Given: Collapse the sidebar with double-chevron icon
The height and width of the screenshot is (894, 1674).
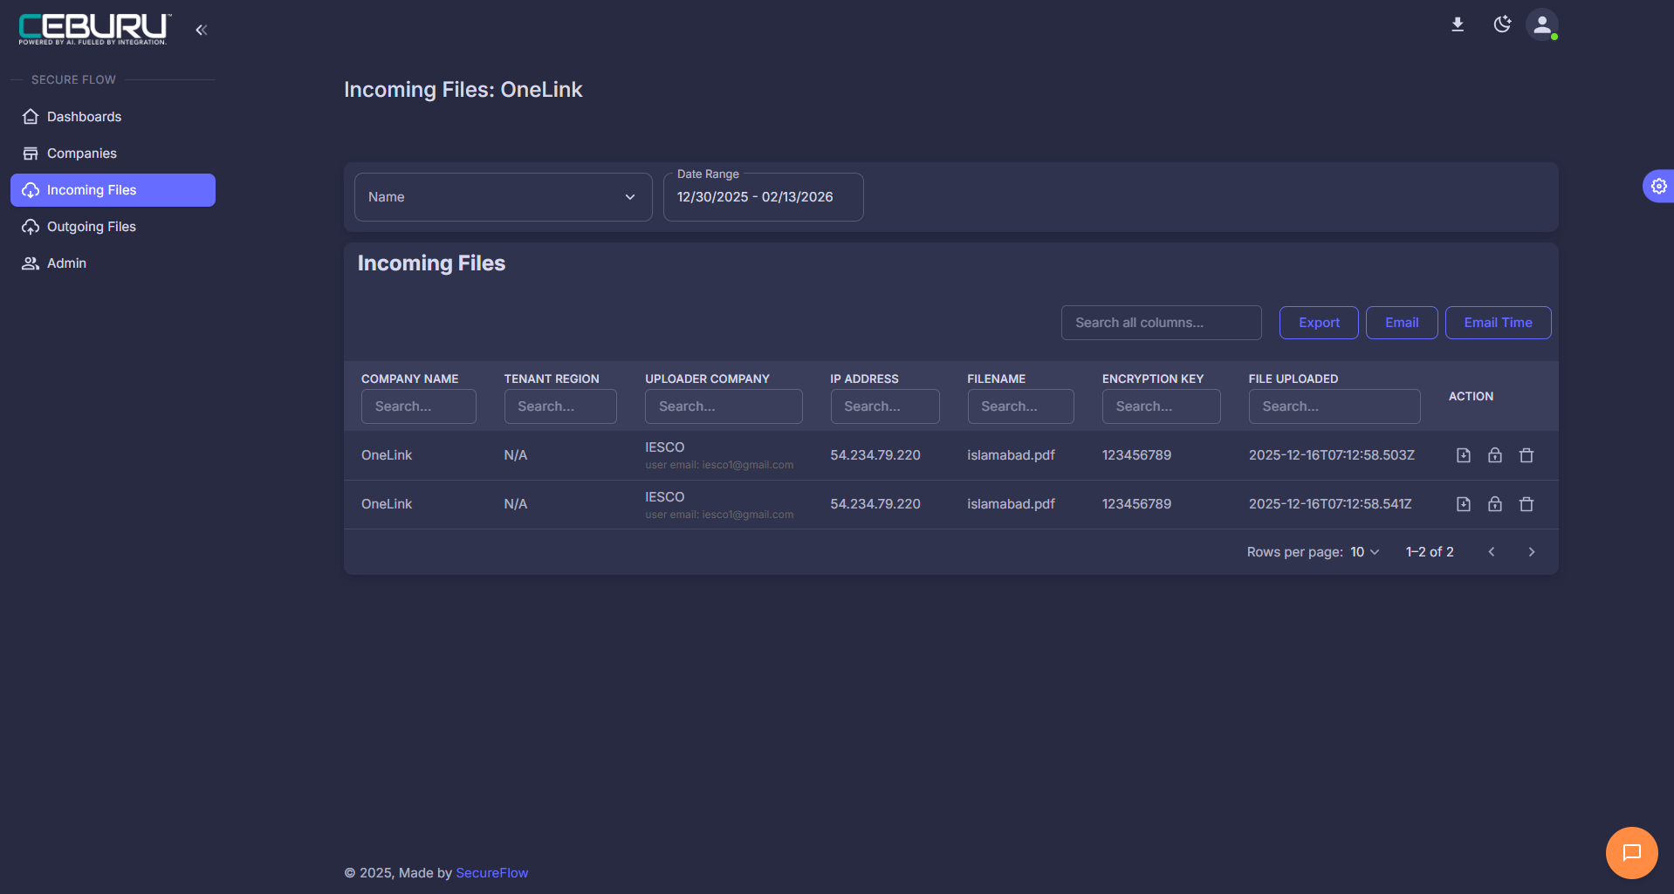Looking at the screenshot, I should point(202,30).
